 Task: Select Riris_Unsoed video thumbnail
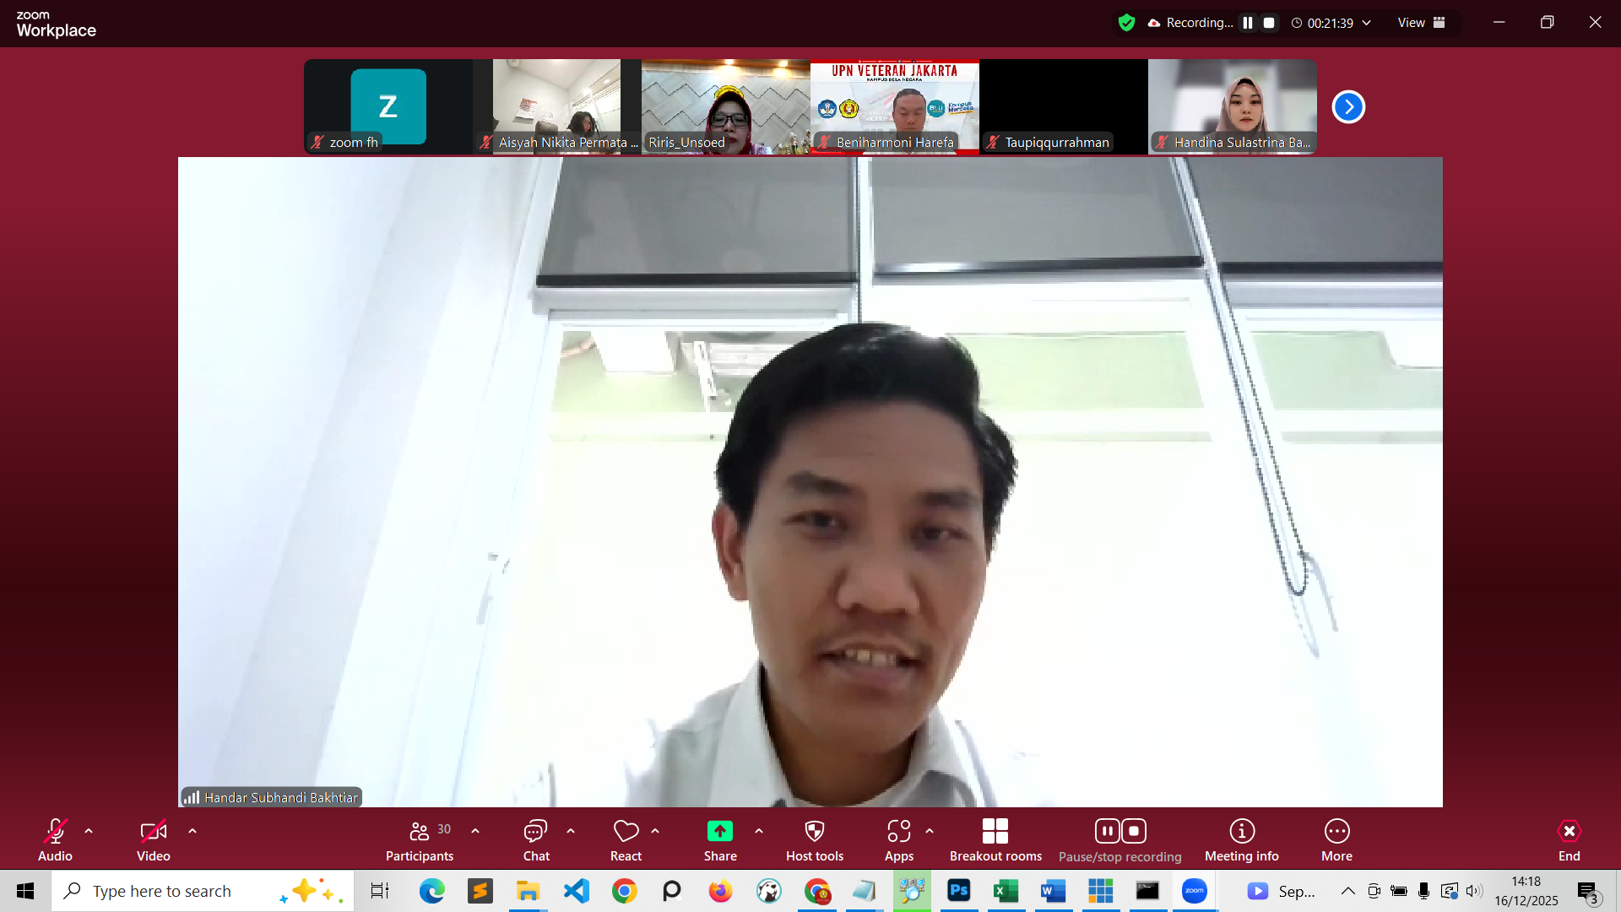(x=725, y=106)
